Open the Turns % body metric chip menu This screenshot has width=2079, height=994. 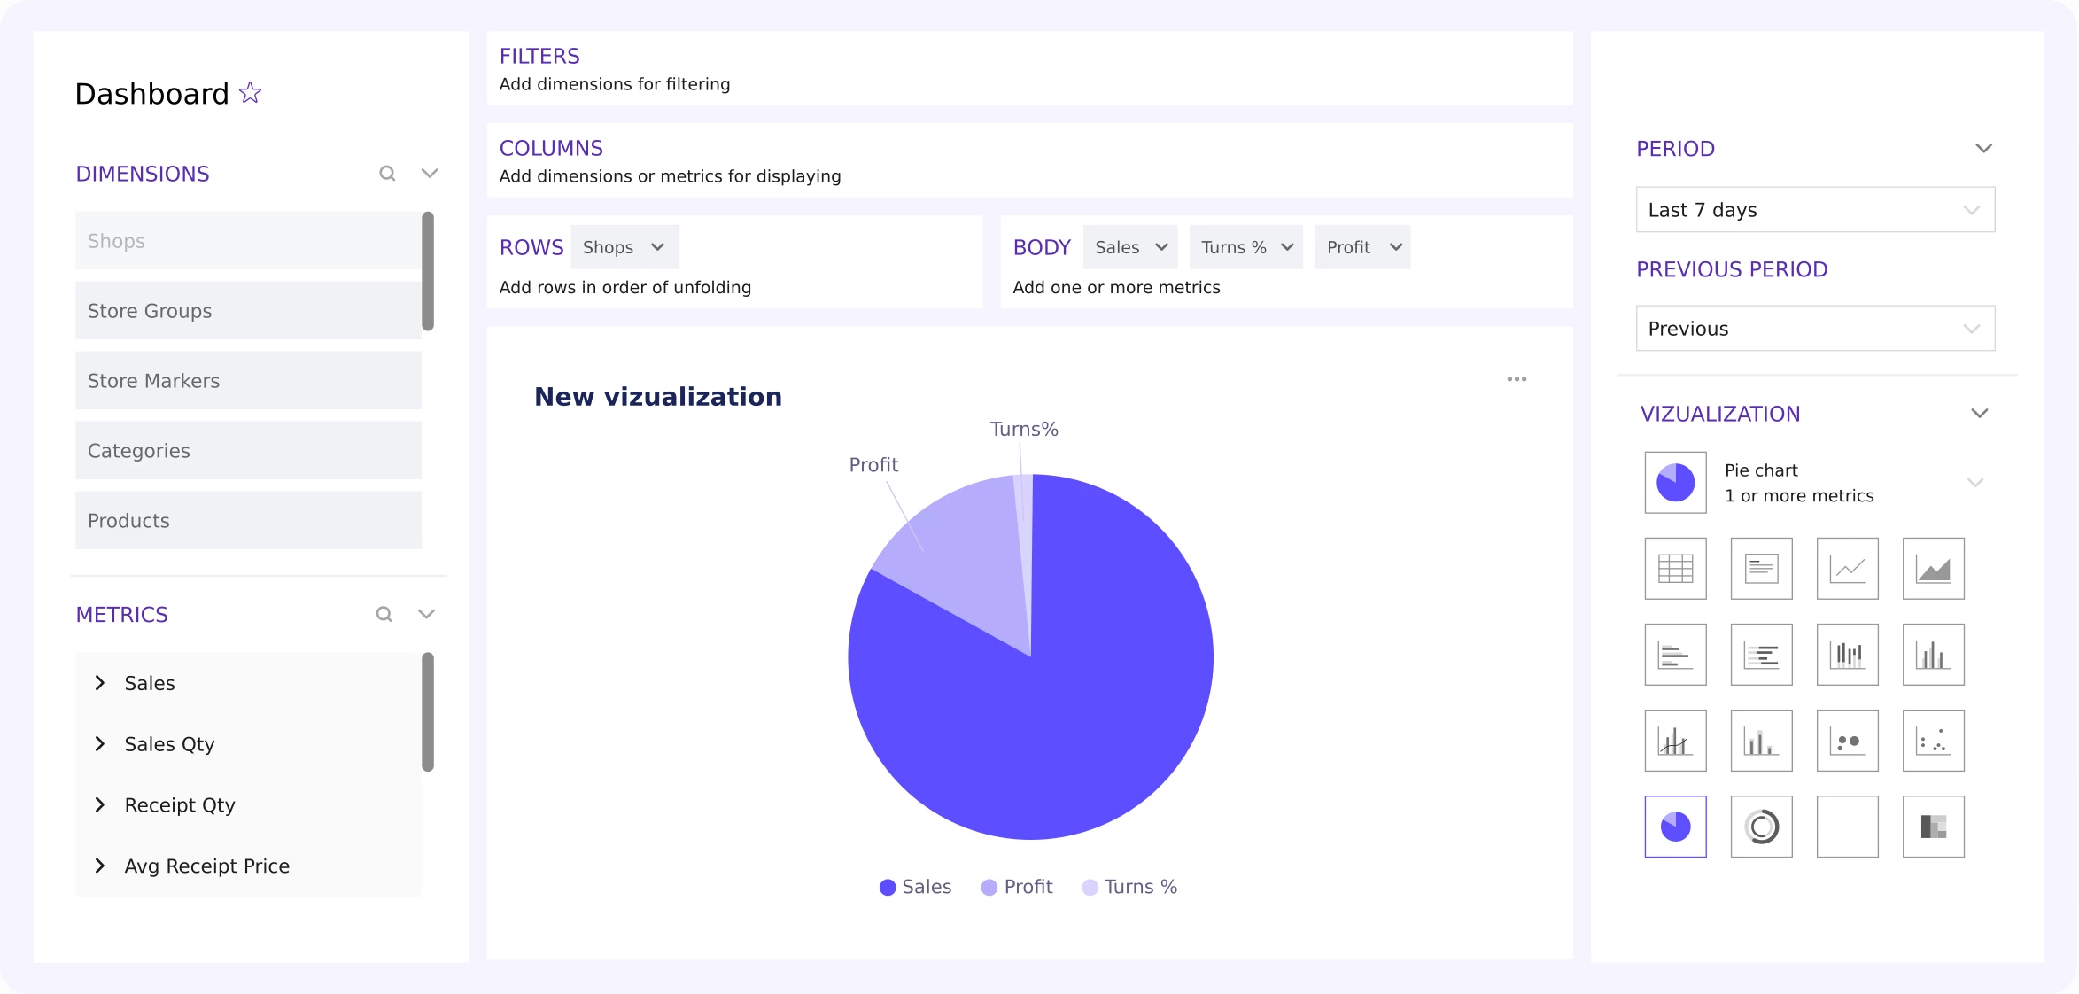[1287, 247]
